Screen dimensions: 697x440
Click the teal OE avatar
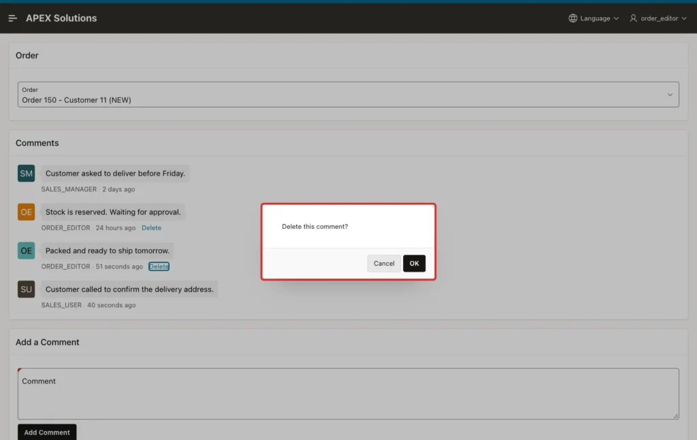(27, 251)
